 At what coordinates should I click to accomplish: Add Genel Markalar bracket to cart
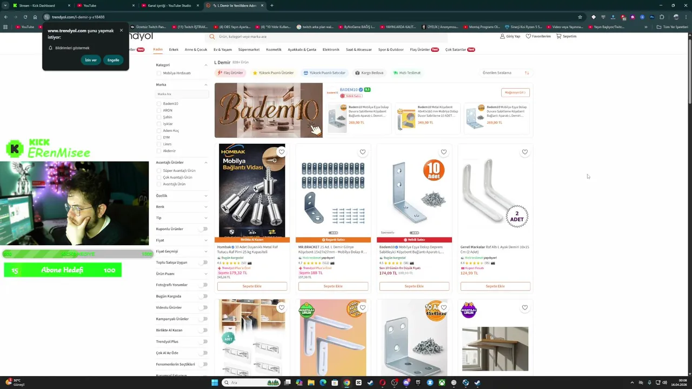click(x=495, y=286)
